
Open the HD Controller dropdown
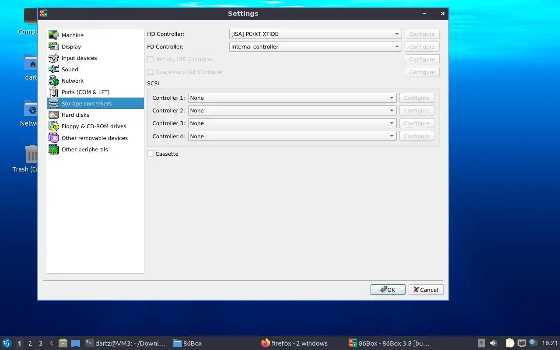(x=315, y=34)
